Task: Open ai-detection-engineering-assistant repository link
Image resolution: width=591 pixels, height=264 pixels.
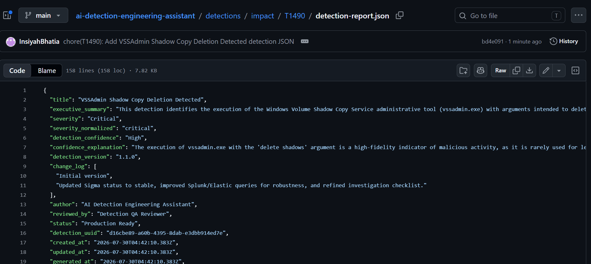Action: pos(135,16)
